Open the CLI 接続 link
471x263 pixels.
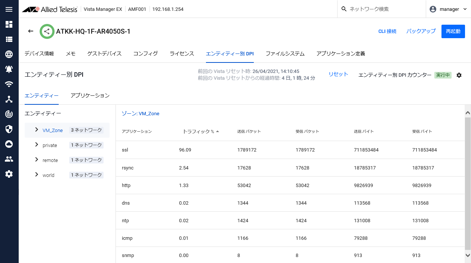click(x=387, y=31)
